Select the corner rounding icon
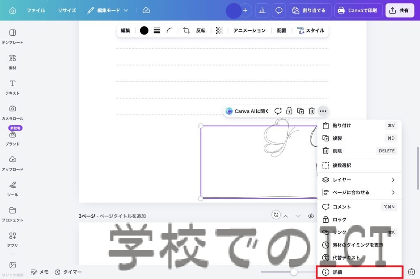 (x=169, y=30)
